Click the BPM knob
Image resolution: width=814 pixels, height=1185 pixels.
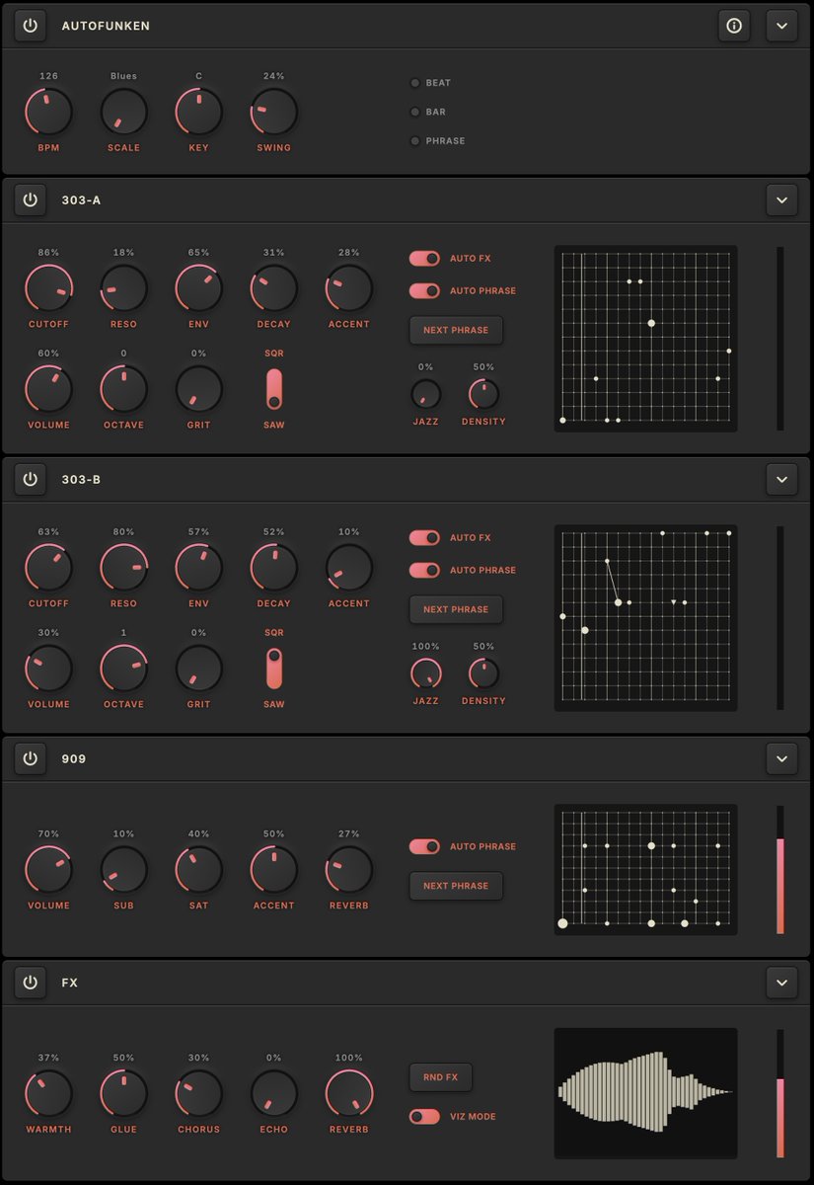tap(48, 112)
